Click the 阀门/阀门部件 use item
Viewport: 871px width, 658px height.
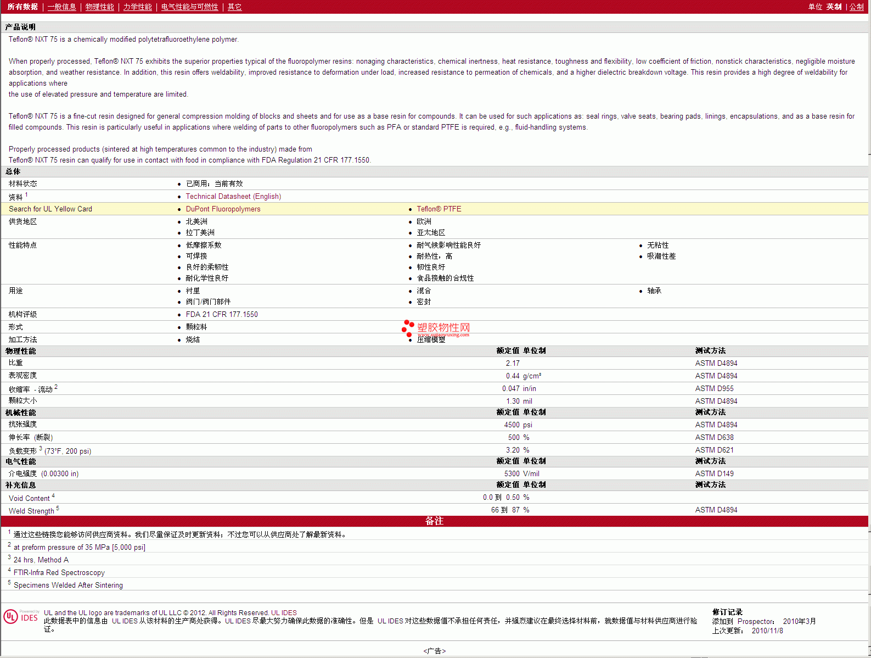pyautogui.click(x=208, y=302)
